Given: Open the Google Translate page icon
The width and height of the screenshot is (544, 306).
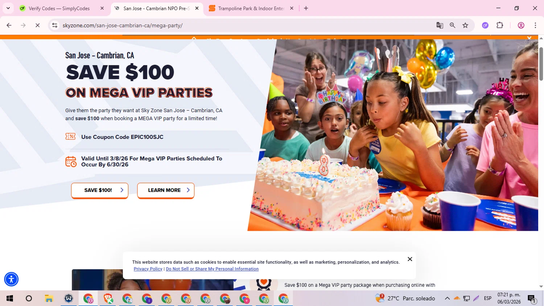Looking at the screenshot, I should [x=440, y=25].
